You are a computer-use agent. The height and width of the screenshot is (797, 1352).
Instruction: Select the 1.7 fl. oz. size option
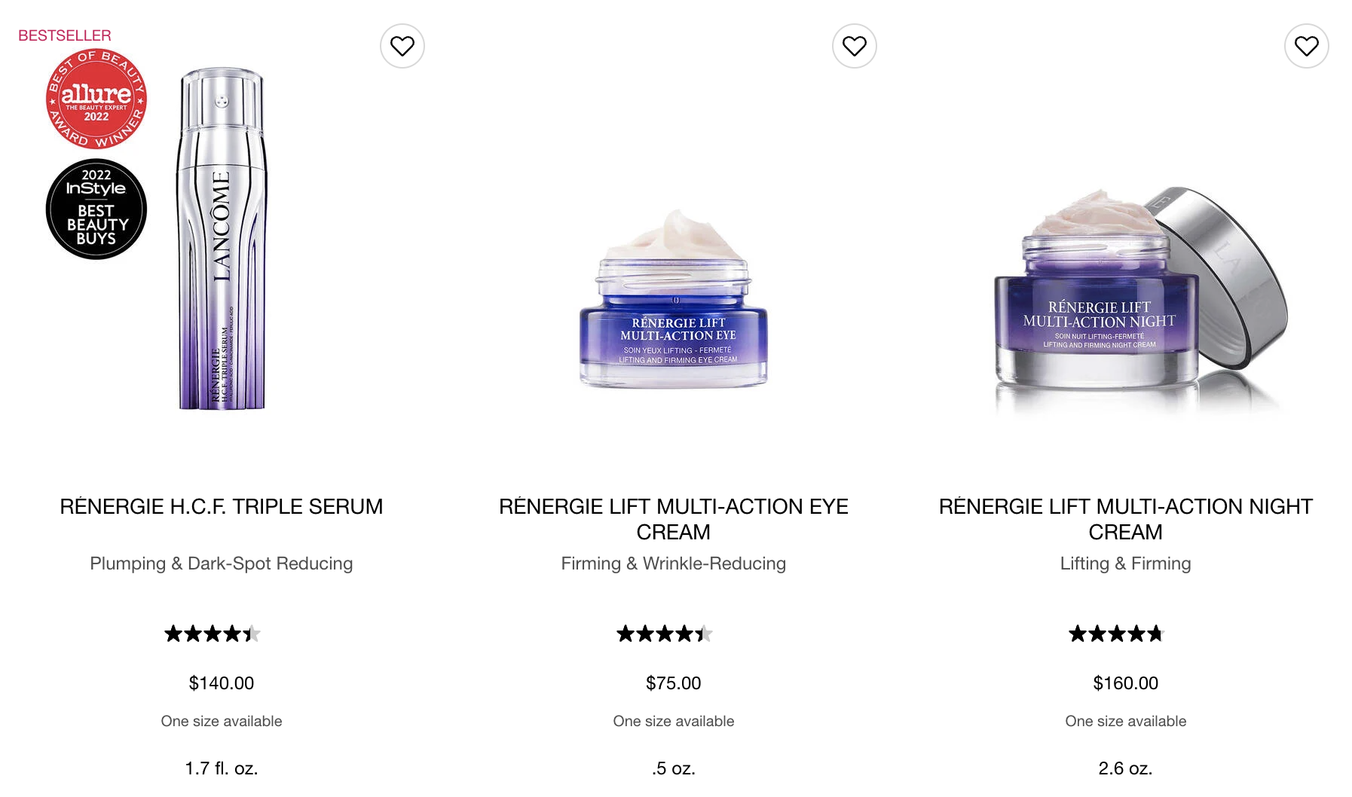(222, 768)
